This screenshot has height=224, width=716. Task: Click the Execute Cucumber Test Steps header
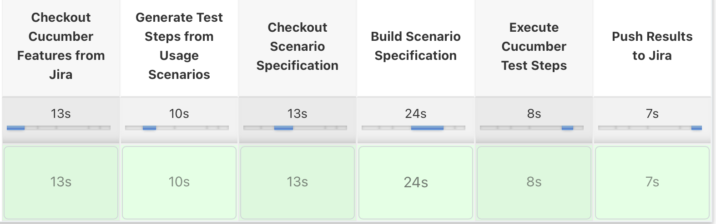[x=534, y=46]
